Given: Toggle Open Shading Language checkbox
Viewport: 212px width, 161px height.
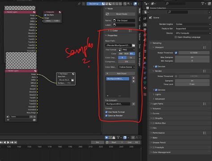Looking at the screenshot, I should (x=176, y=37).
